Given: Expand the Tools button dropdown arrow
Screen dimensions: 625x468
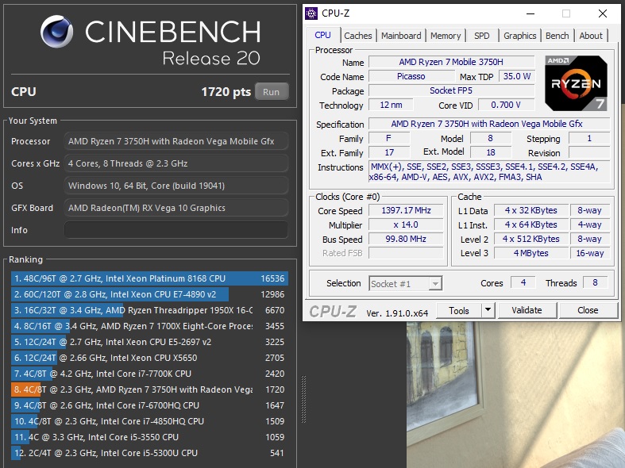Looking at the screenshot, I should point(488,310).
